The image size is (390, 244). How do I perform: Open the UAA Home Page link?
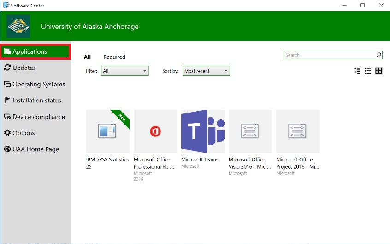pyautogui.click(x=35, y=149)
